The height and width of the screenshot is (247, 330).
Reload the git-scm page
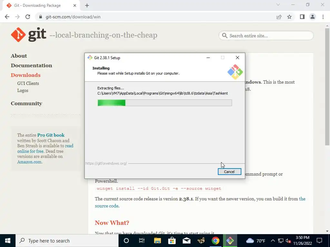click(28, 17)
